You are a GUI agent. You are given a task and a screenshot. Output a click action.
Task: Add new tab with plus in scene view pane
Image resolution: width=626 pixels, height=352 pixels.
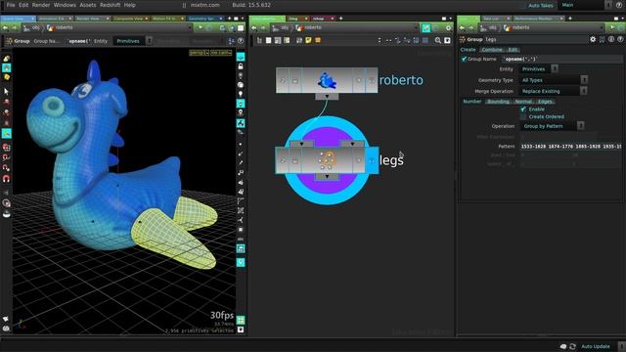(229, 19)
